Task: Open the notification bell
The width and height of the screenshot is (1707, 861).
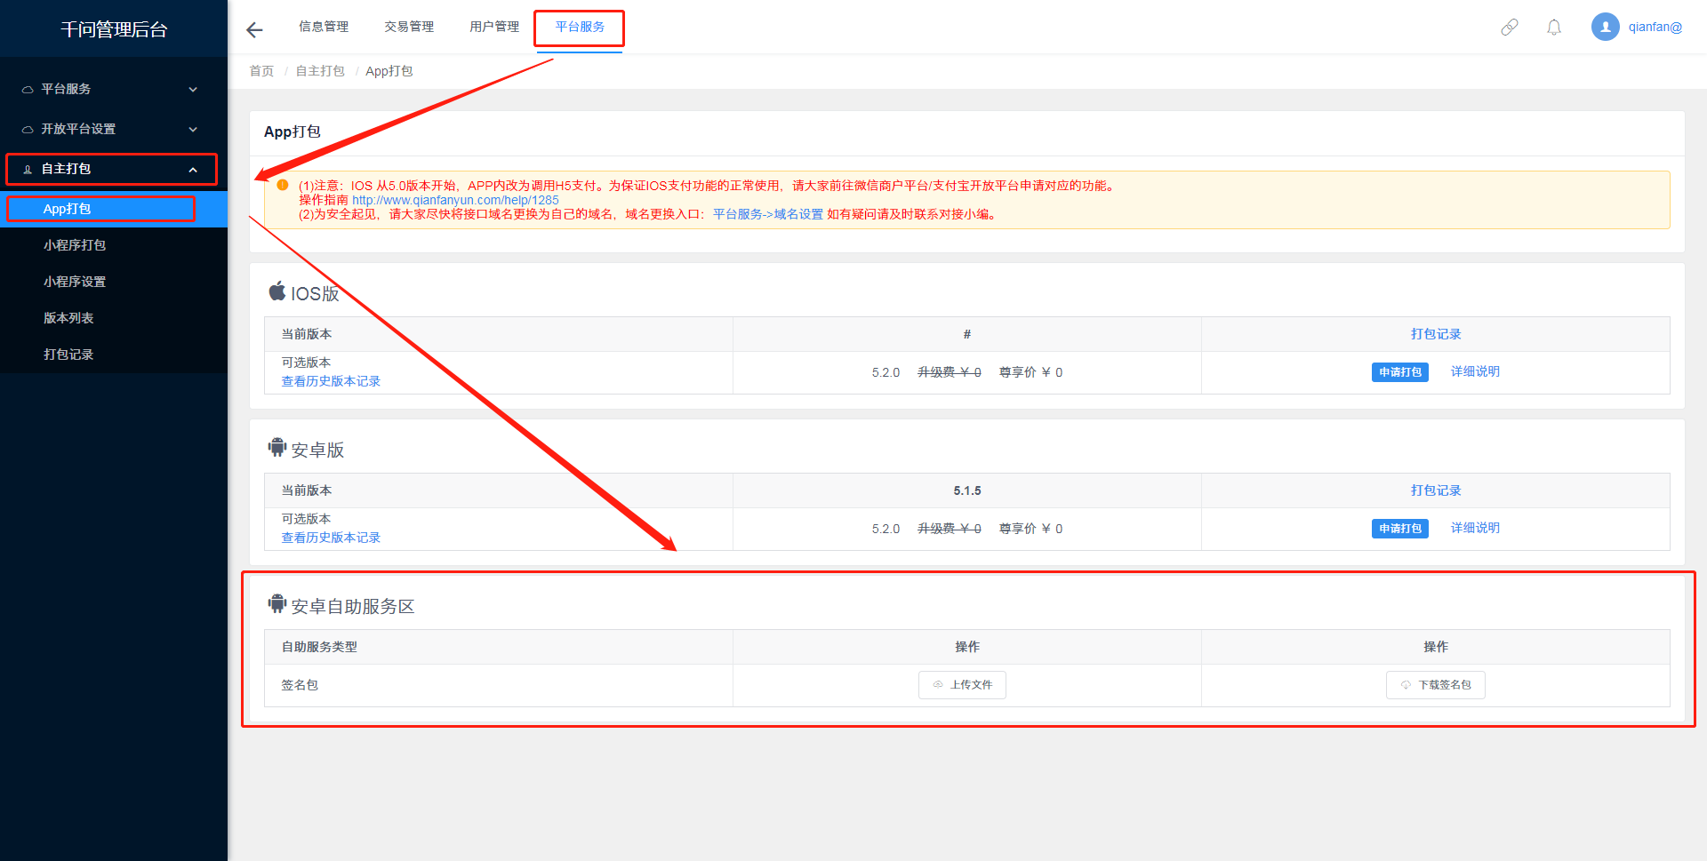Action: pos(1553,28)
